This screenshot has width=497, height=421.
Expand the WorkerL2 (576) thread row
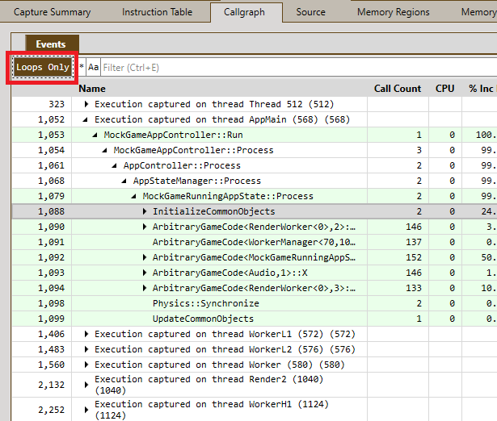86,349
